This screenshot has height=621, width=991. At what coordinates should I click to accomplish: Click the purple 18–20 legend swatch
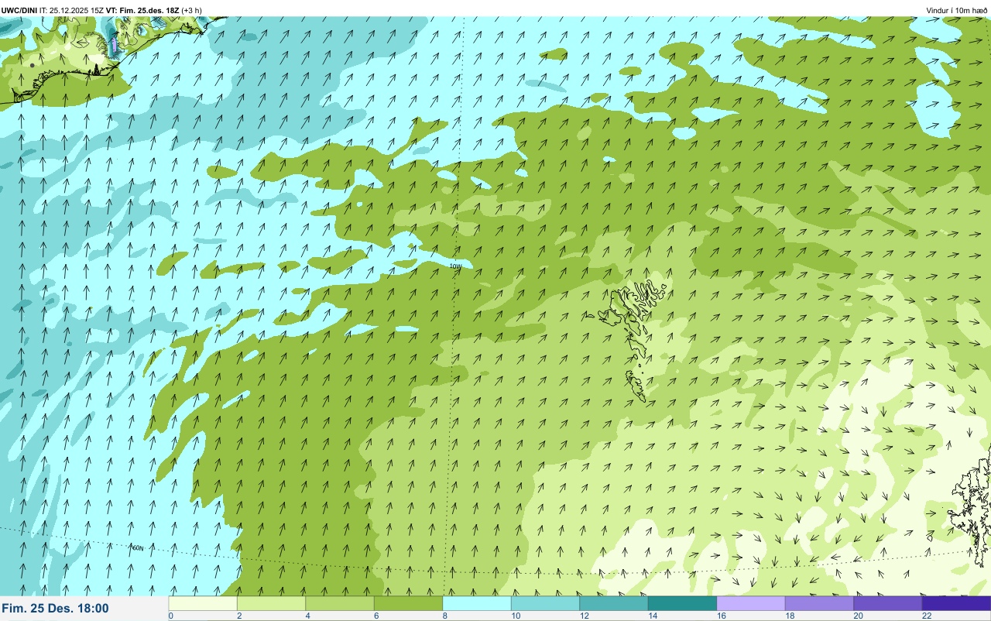[x=819, y=602]
